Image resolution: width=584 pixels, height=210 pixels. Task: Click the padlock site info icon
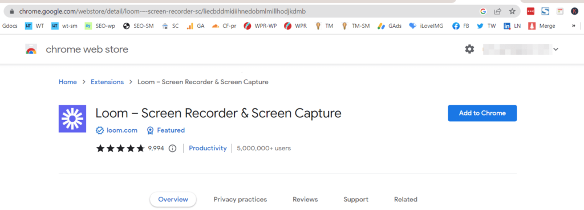click(11, 11)
